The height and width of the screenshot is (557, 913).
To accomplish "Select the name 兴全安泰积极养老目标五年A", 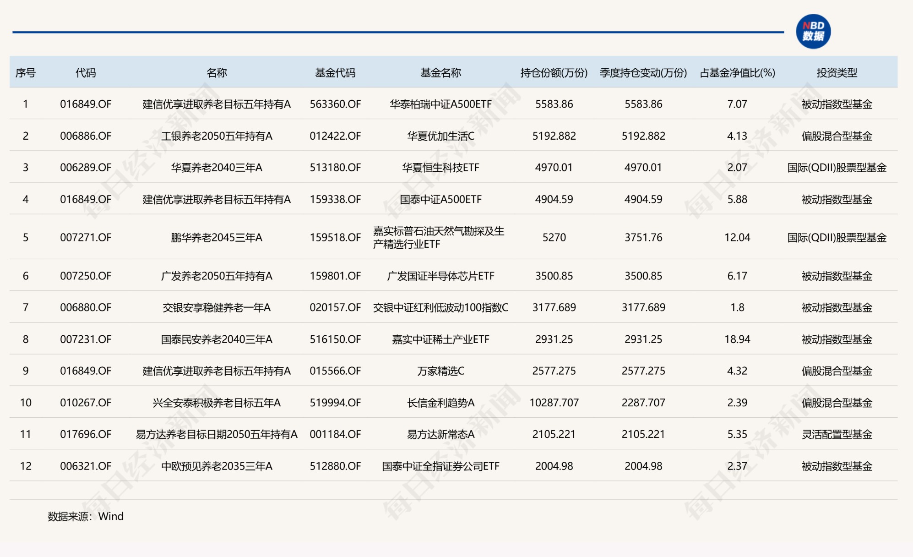I will tap(217, 403).
